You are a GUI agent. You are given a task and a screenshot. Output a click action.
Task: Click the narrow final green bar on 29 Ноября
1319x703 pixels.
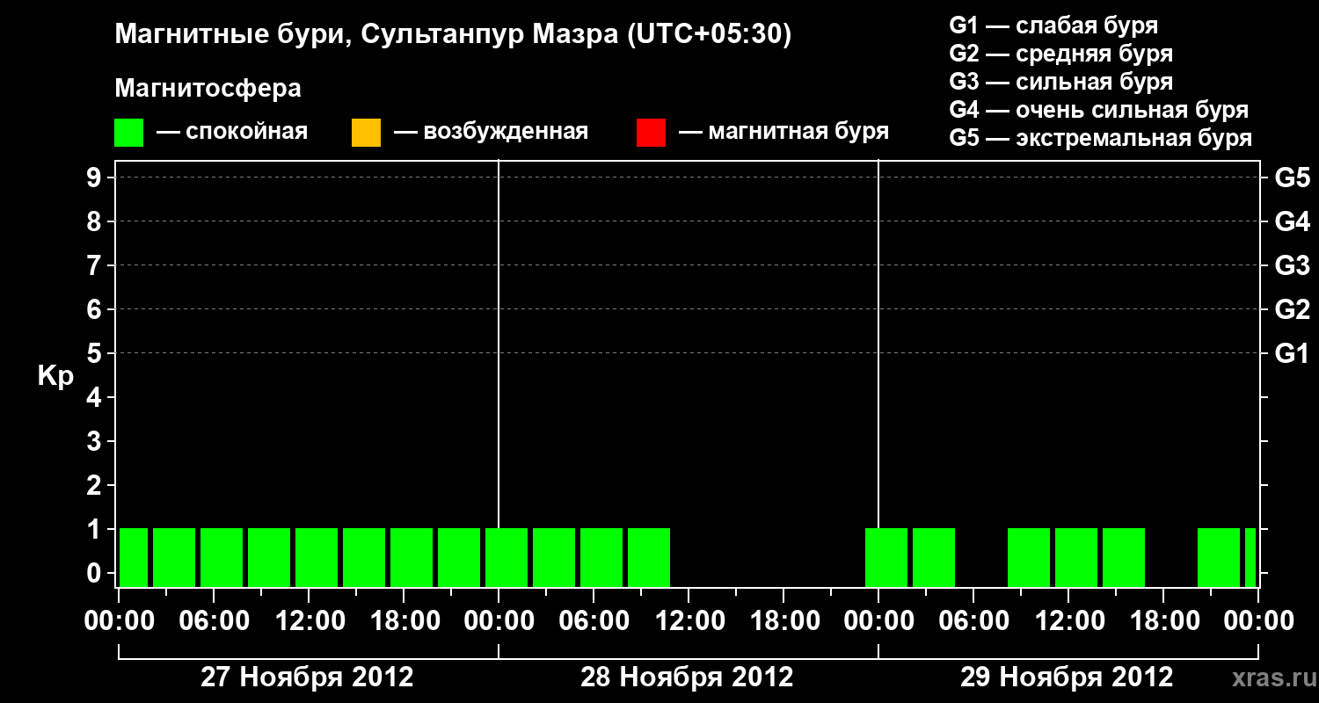pyautogui.click(x=1250, y=557)
